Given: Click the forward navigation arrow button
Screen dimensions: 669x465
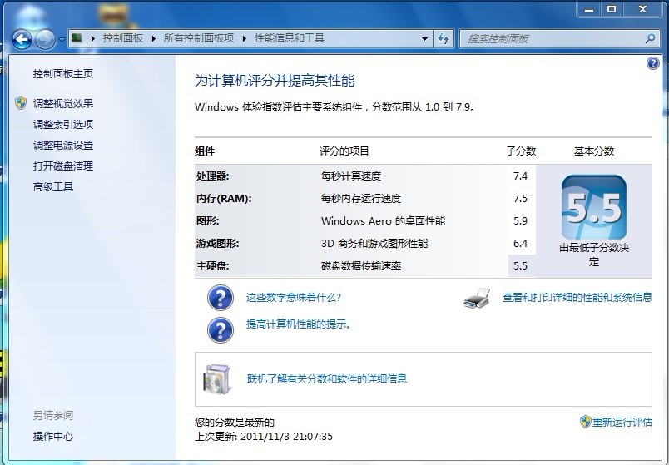Looking at the screenshot, I should pyautogui.click(x=44, y=40).
